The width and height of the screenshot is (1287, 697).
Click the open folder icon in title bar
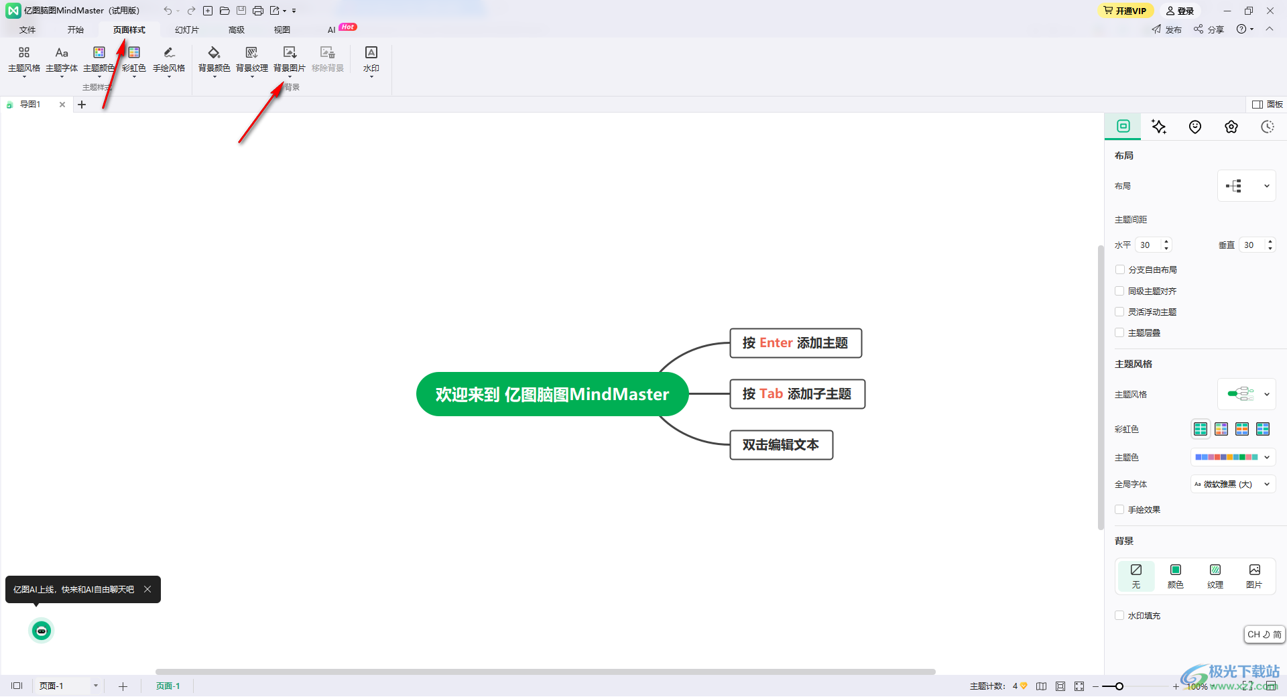click(225, 11)
